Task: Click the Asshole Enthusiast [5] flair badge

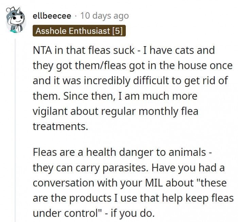Action: (x=79, y=31)
